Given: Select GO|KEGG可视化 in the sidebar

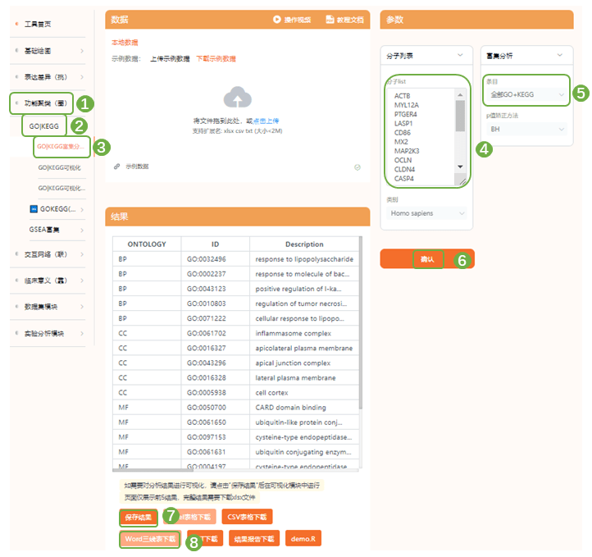Looking at the screenshot, I should tap(60, 167).
